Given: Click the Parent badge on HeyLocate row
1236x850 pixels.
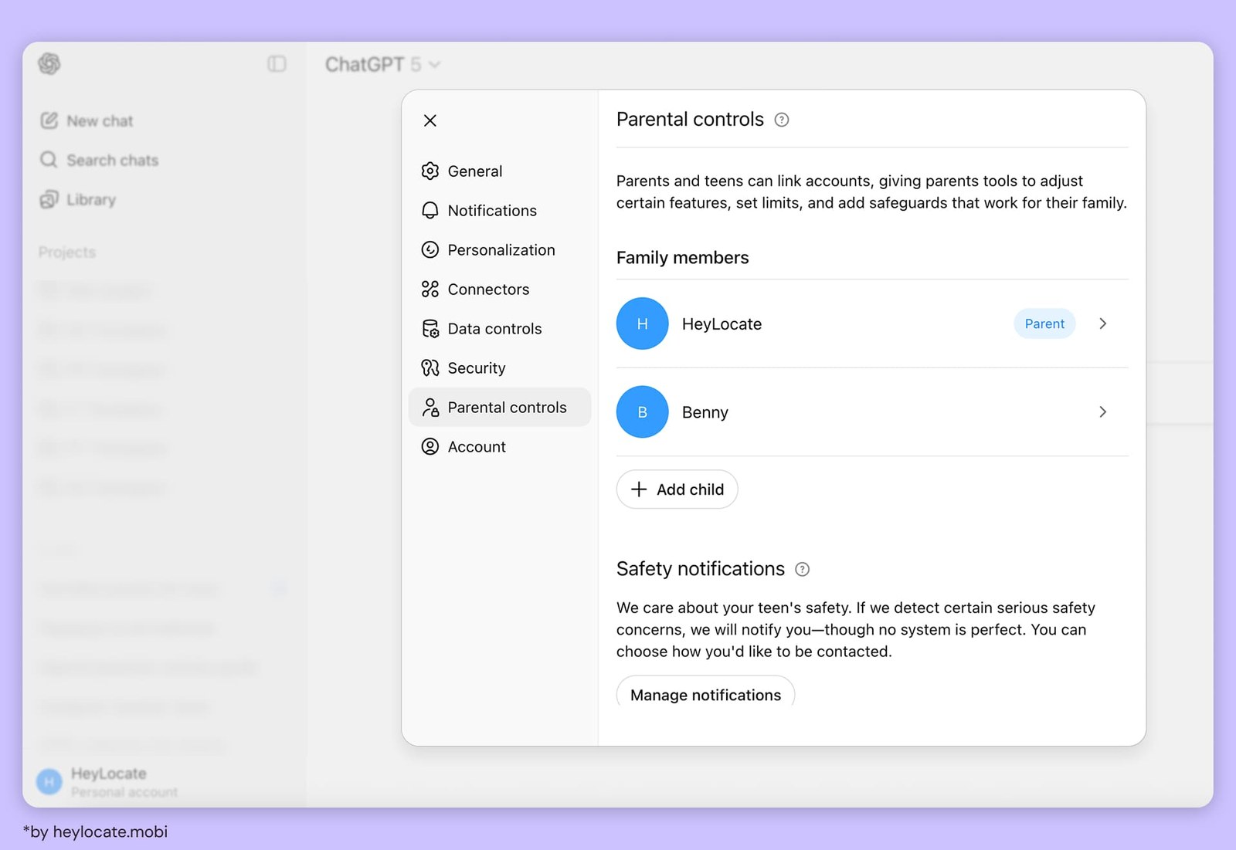Looking at the screenshot, I should [1044, 323].
